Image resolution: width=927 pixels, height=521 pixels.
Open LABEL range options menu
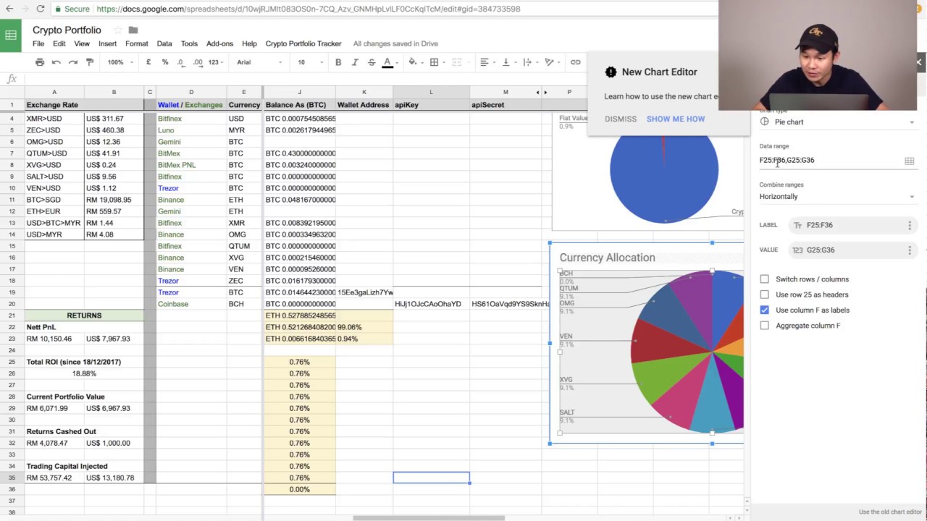point(910,225)
